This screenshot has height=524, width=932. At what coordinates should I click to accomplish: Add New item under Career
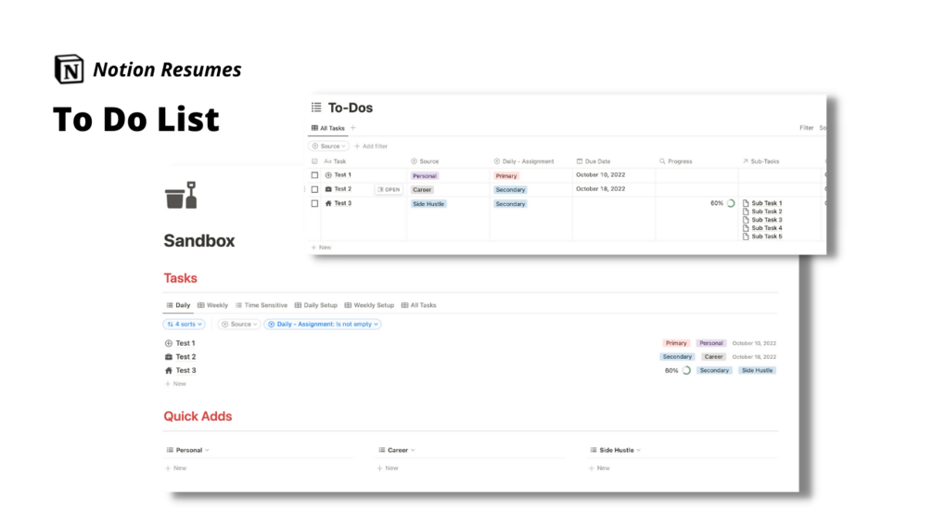coord(388,468)
